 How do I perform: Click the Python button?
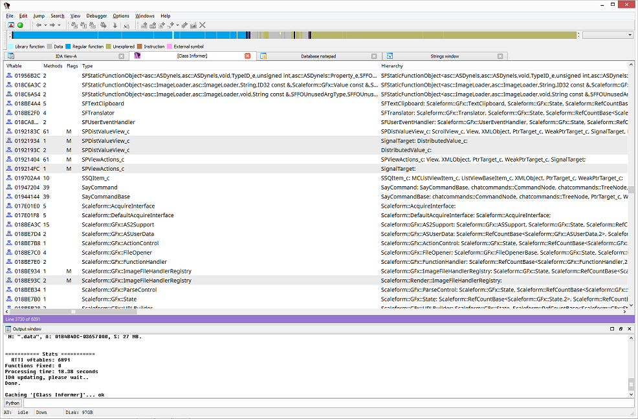click(12, 403)
